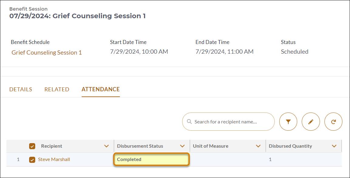The image size is (350, 178).
Task: Switch to the Related tab
Action: [x=56, y=89]
